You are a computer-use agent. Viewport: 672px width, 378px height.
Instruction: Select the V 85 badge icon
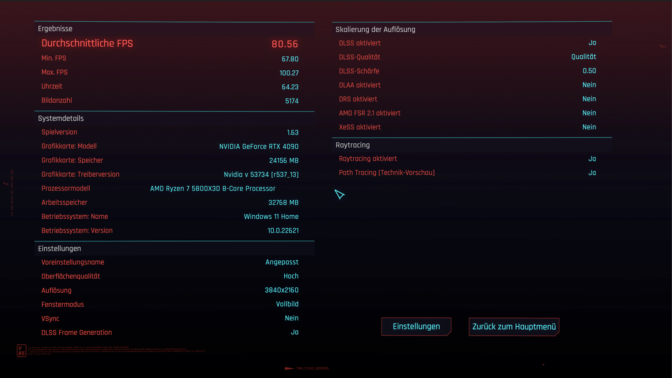click(x=21, y=351)
